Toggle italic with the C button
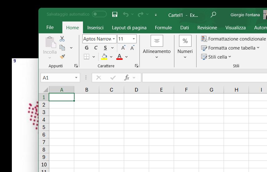 (x=96, y=48)
